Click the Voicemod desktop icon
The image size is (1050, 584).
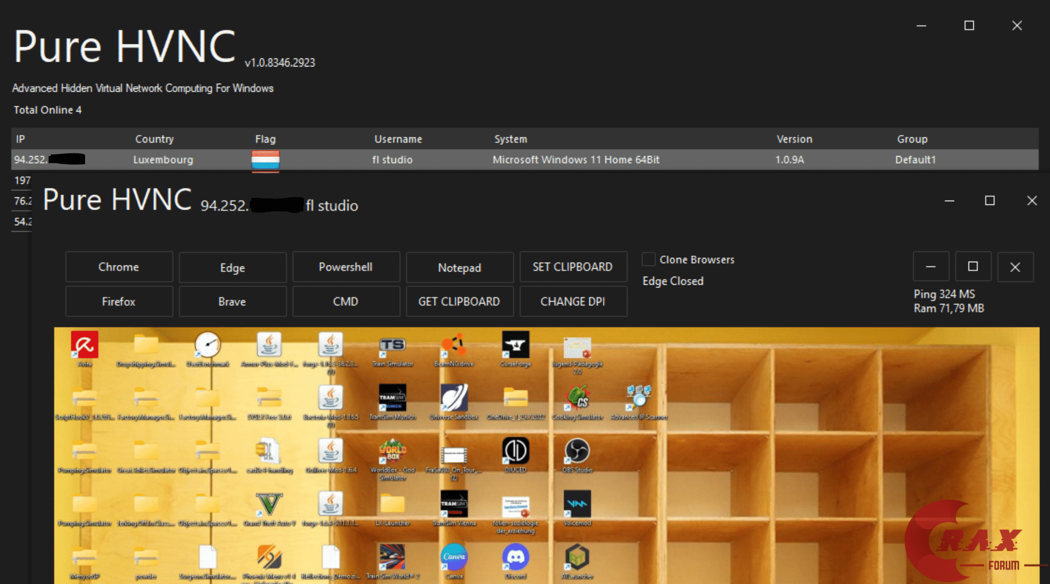(577, 504)
